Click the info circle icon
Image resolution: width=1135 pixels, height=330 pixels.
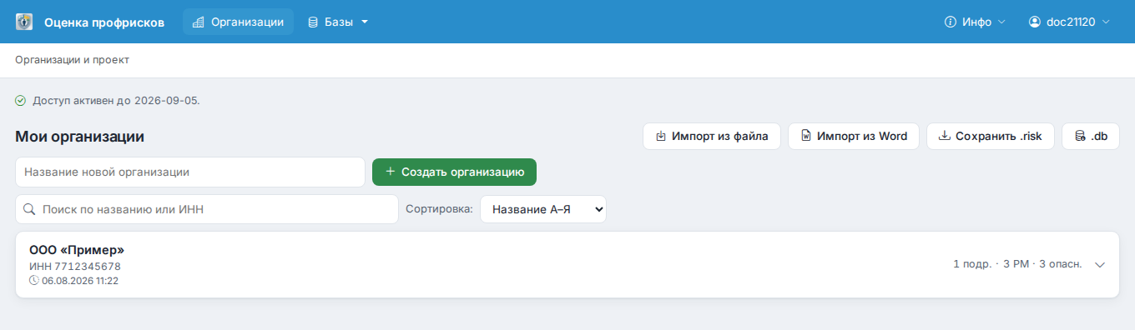(950, 22)
